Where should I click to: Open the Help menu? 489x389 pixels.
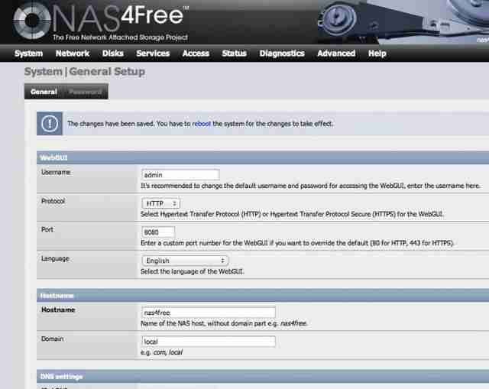[377, 53]
